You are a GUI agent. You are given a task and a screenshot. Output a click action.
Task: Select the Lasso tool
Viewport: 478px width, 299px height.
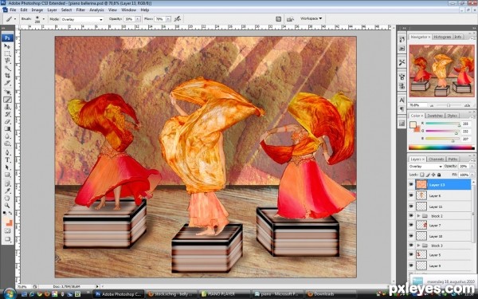pos(7,61)
